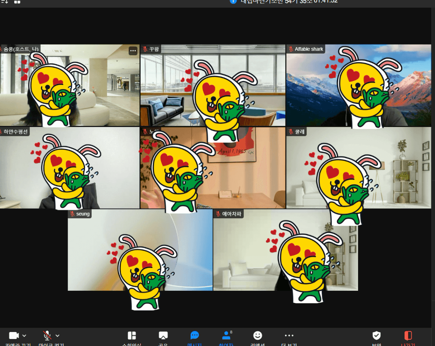The height and width of the screenshot is (346, 435).
Task: Start screen sharing with the 공유 icon
Action: 163,335
